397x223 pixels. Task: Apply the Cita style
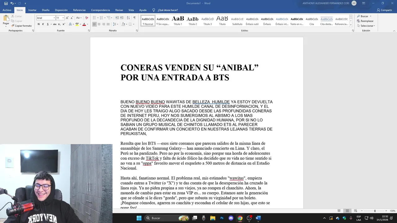pos(312,21)
